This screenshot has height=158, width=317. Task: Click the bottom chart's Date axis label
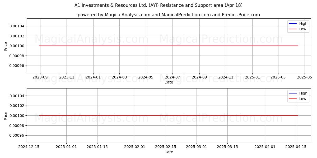169,152
